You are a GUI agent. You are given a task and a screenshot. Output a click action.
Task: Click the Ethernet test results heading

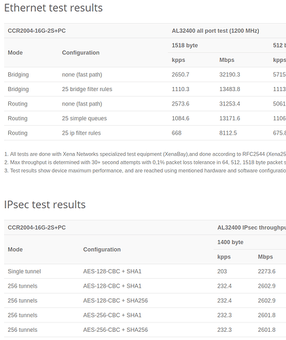click(x=54, y=8)
